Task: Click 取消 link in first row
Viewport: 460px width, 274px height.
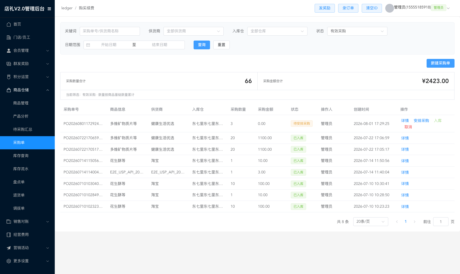Action: (408, 127)
